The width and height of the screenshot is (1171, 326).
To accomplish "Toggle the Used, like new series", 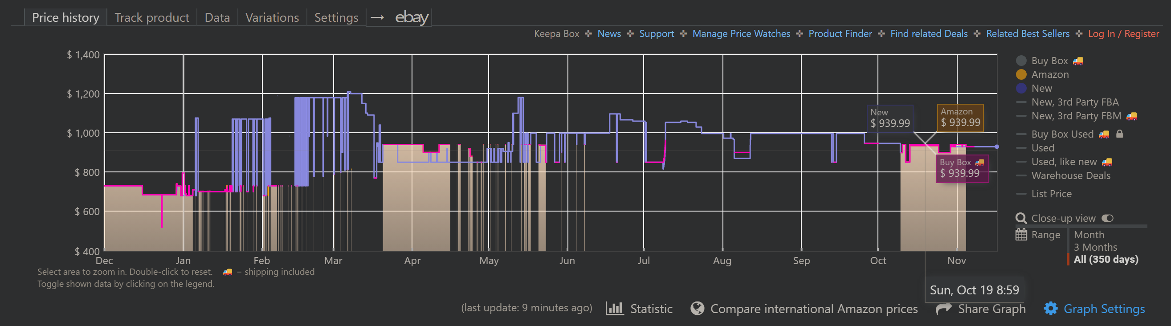I will pos(1064,162).
